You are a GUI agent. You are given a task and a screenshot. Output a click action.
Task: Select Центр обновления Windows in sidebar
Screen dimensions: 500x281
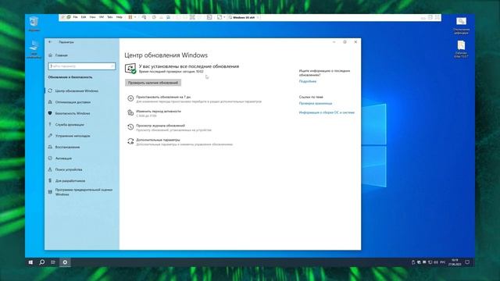(x=77, y=91)
